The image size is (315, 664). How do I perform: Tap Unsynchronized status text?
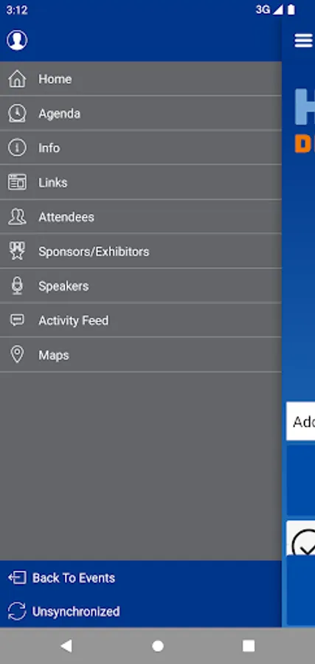click(76, 612)
